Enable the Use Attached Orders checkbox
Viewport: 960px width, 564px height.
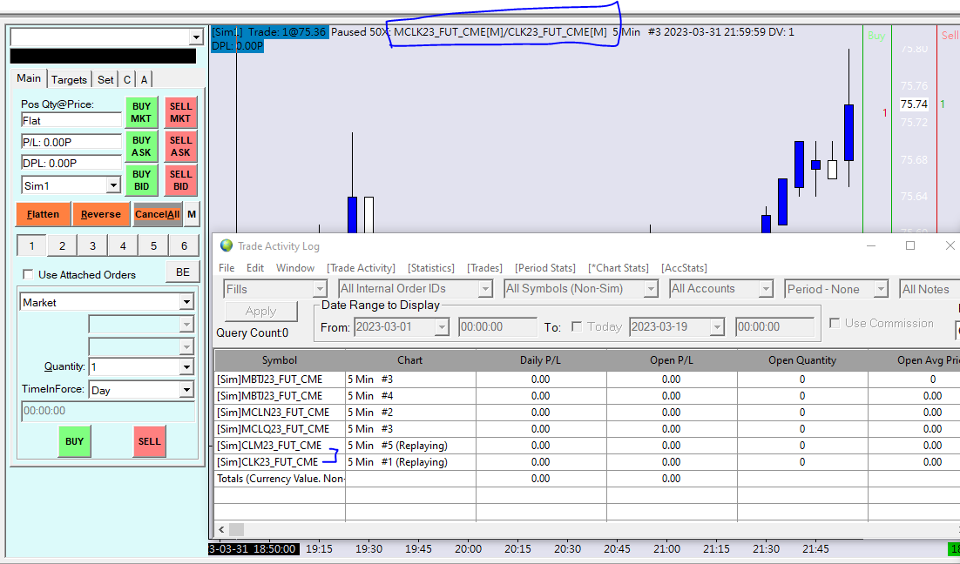pyautogui.click(x=28, y=275)
